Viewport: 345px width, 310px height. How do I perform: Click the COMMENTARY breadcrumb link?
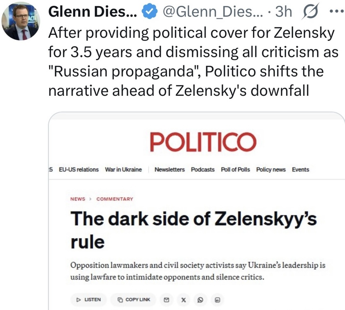(x=115, y=199)
